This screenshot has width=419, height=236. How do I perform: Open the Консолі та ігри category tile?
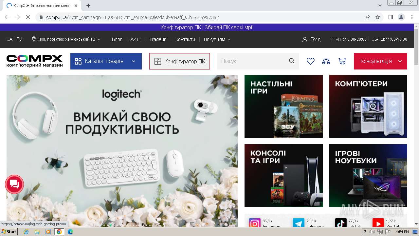point(283,176)
